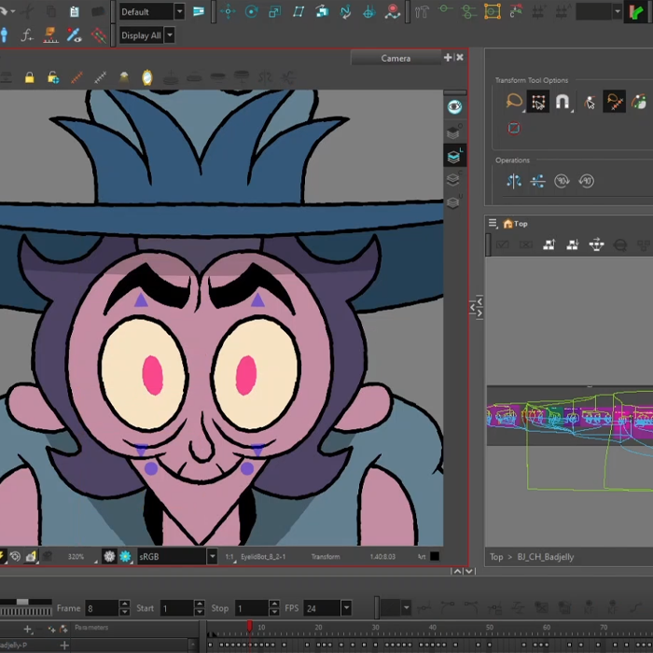The height and width of the screenshot is (653, 653).
Task: Add a view with the plus button
Action: click(x=448, y=58)
